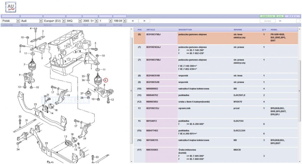
Task: Go to next picture with » arrow
Action: pyautogui.click(x=144, y=21)
